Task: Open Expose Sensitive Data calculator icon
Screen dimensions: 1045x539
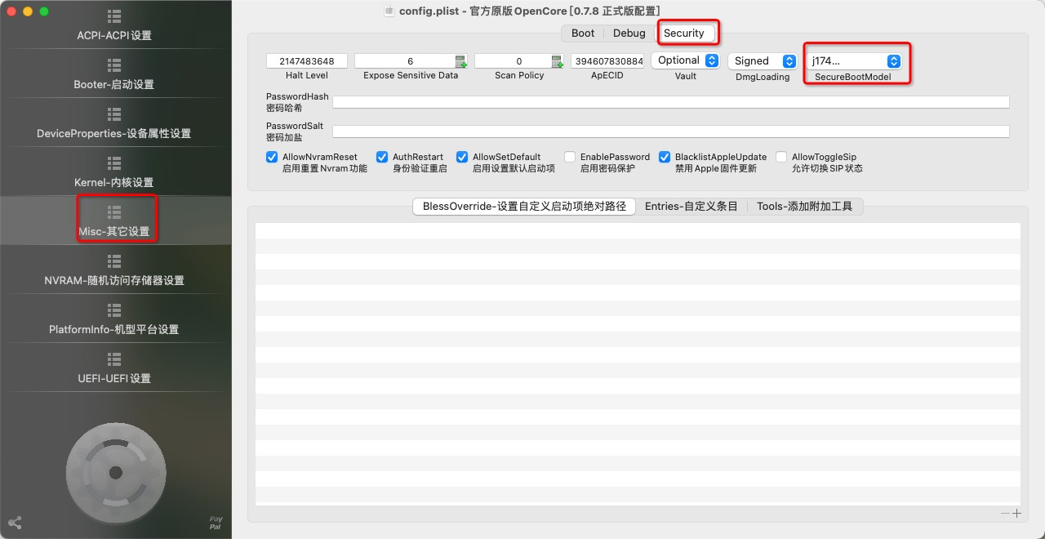Action: click(x=460, y=61)
